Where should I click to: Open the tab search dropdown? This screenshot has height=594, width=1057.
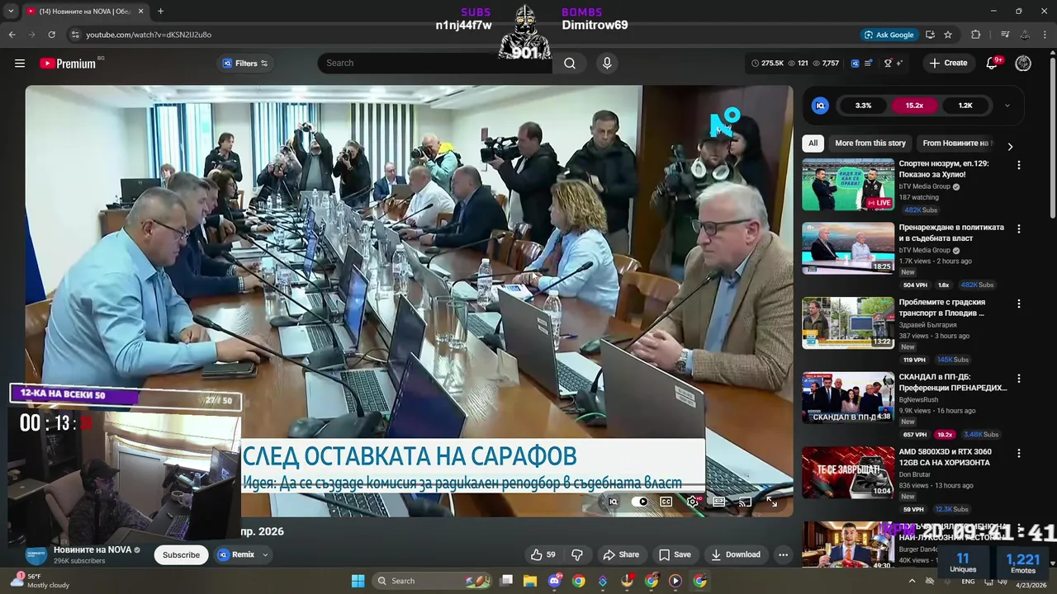point(11,12)
